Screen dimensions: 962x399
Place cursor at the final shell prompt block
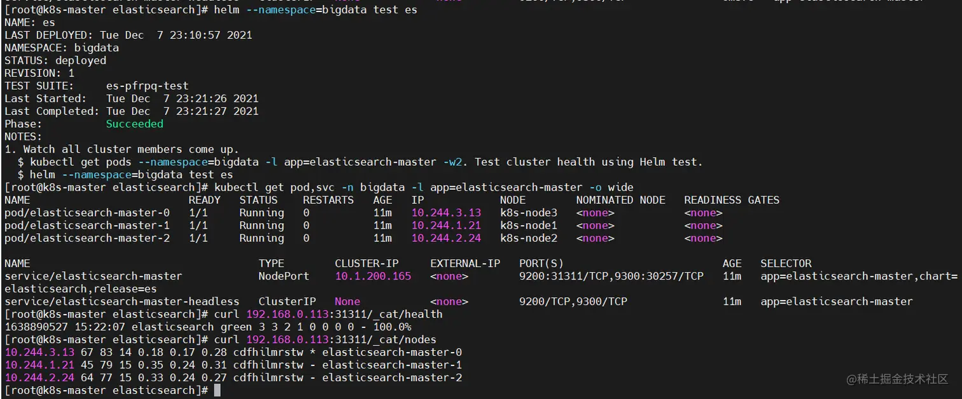pyautogui.click(x=217, y=390)
